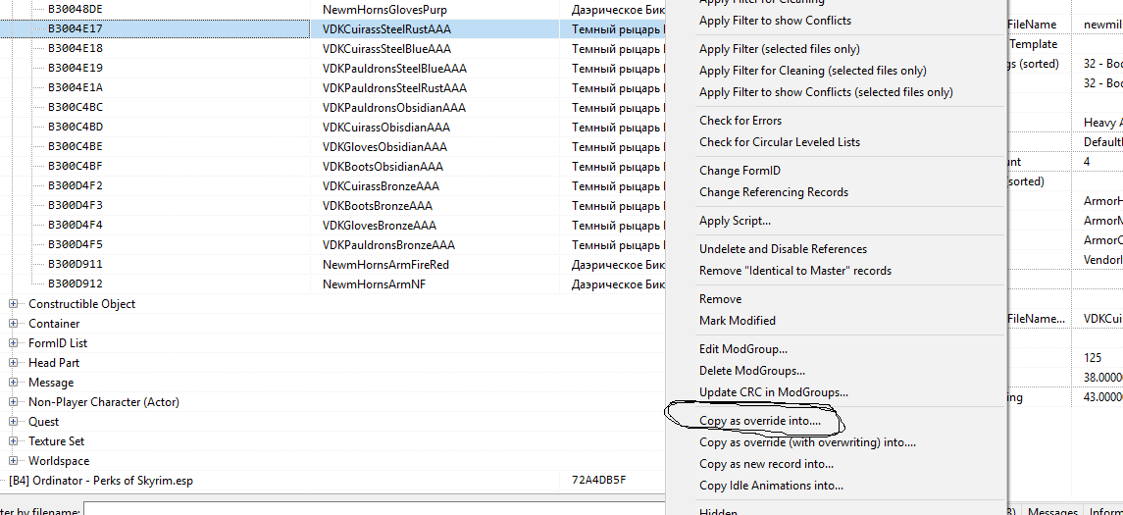Choose Copy as override (with overwriting) into....
Screen dimensions: 1123x515
point(807,442)
